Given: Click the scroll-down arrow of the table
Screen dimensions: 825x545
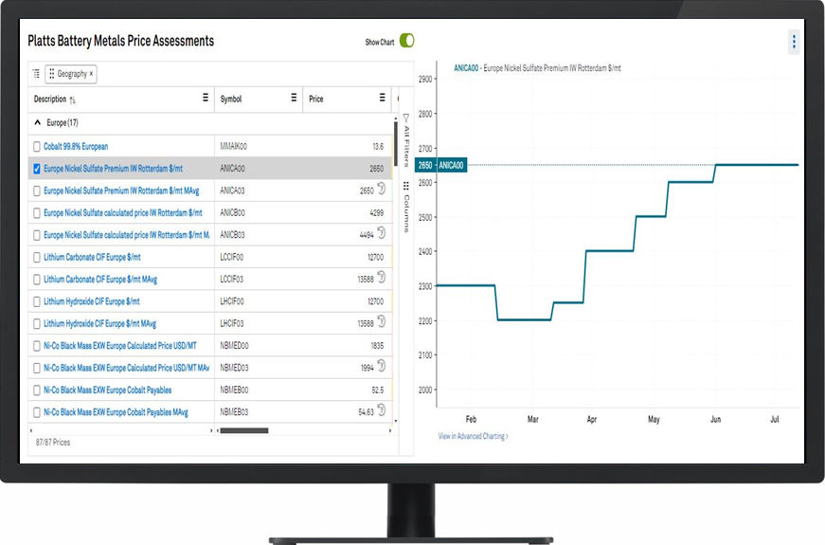Looking at the screenshot, I should pyautogui.click(x=396, y=421).
